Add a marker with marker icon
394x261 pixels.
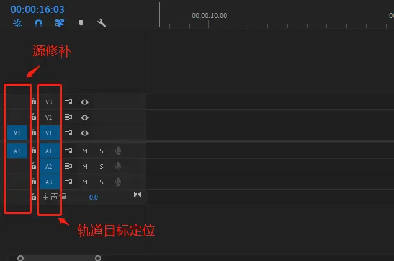click(x=81, y=24)
